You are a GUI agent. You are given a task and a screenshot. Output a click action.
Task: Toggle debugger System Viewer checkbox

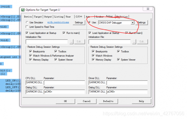click(118, 59)
